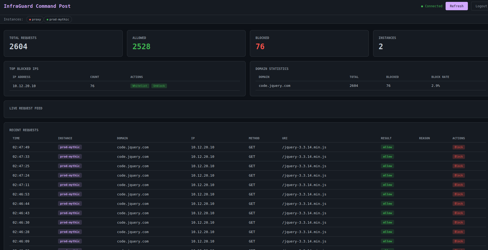Click the green Connected status indicator
The height and width of the screenshot is (250, 488).
click(x=432, y=6)
